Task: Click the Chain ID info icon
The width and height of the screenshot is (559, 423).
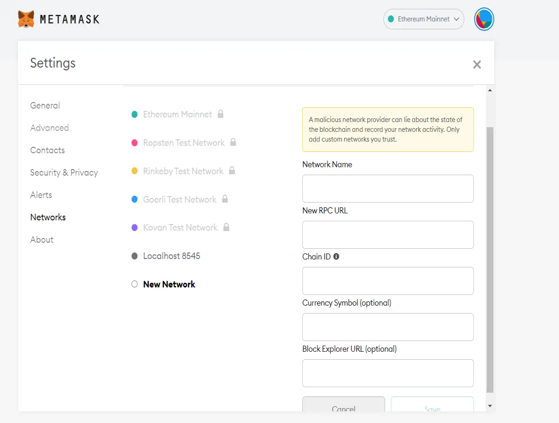Action: coord(336,256)
